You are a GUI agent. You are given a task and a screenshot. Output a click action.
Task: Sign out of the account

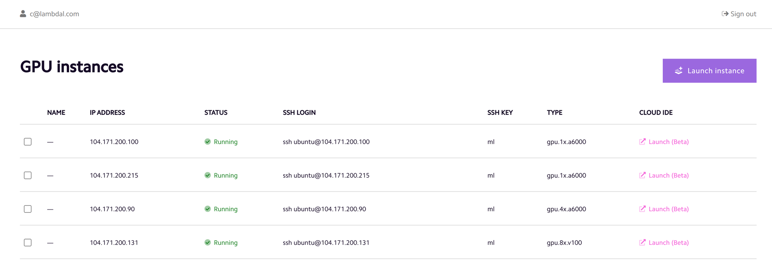tap(739, 14)
